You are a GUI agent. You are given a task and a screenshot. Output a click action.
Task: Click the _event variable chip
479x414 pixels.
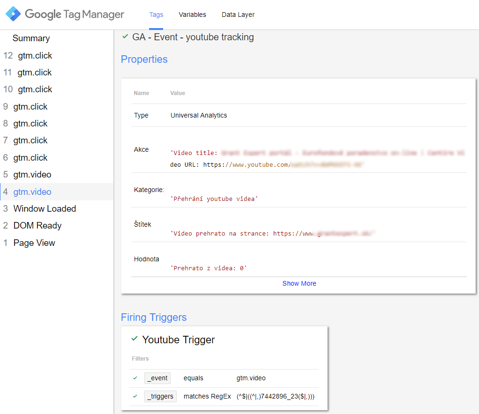click(x=157, y=378)
